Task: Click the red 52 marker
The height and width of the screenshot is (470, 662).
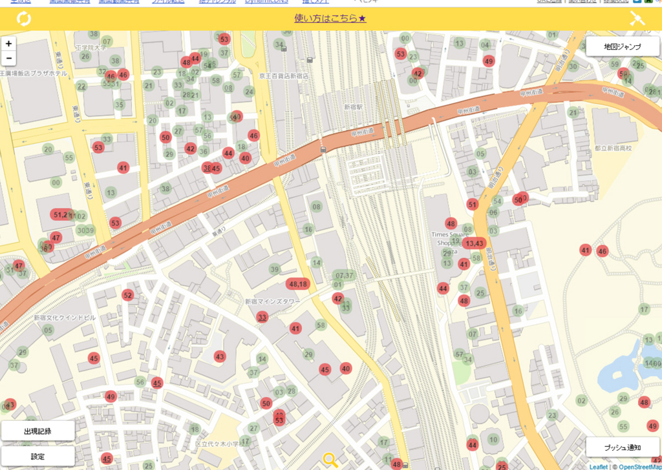Action: tap(127, 295)
